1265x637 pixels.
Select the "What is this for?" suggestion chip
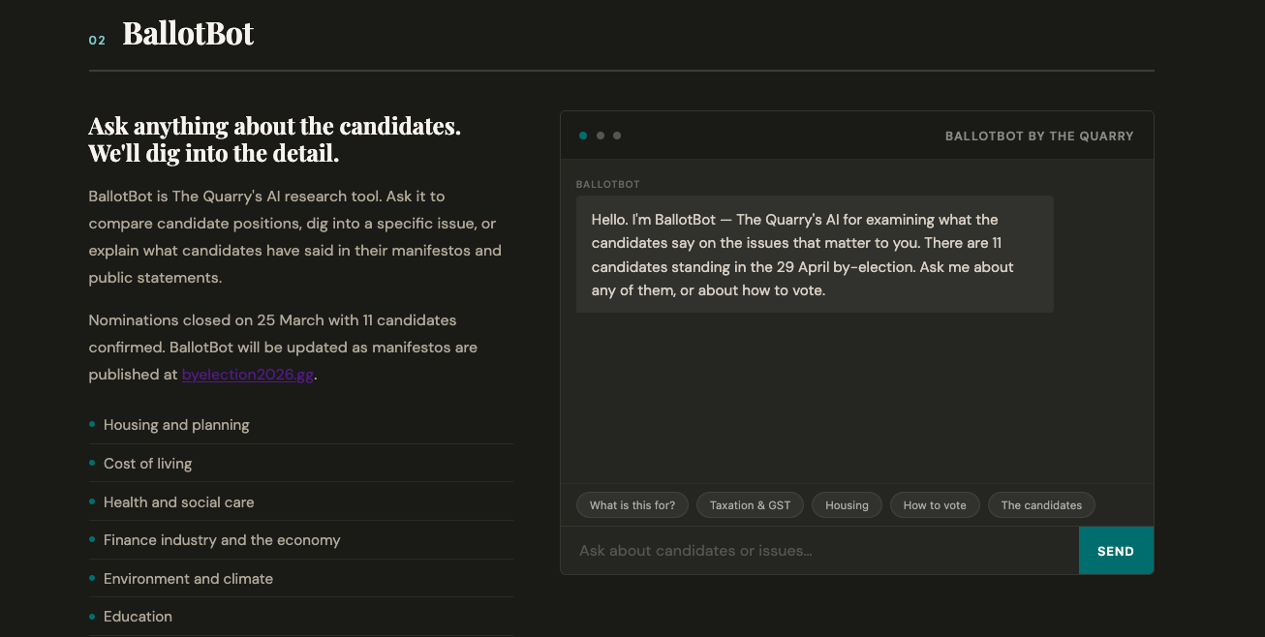[632, 505]
